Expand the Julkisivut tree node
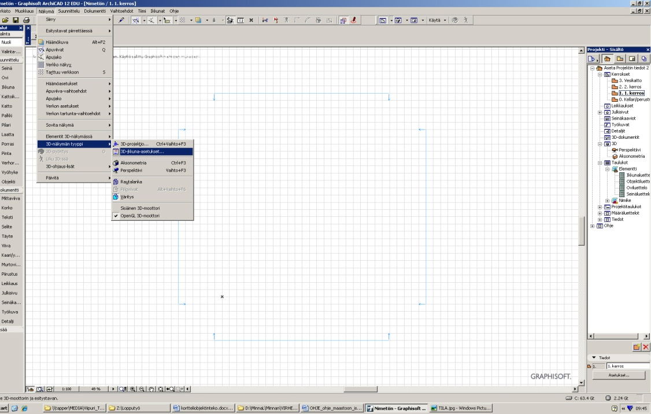 (x=600, y=112)
